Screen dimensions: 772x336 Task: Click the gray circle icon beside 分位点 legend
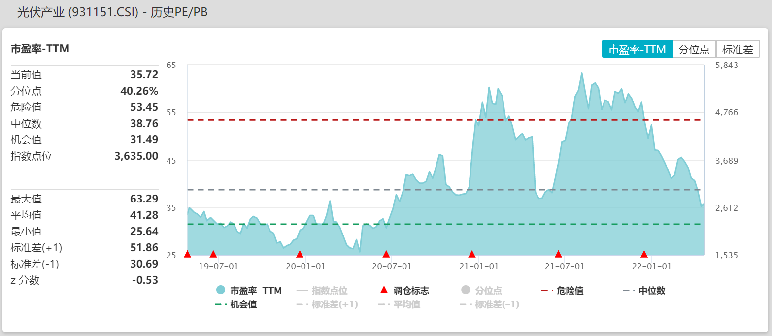[465, 290]
